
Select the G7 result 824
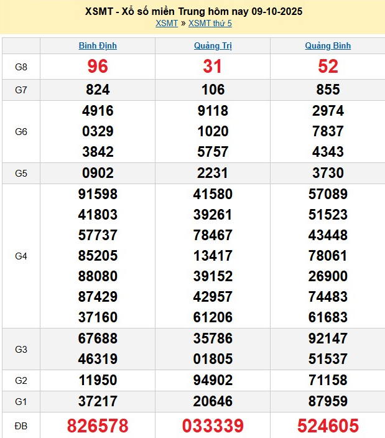pyautogui.click(x=98, y=90)
